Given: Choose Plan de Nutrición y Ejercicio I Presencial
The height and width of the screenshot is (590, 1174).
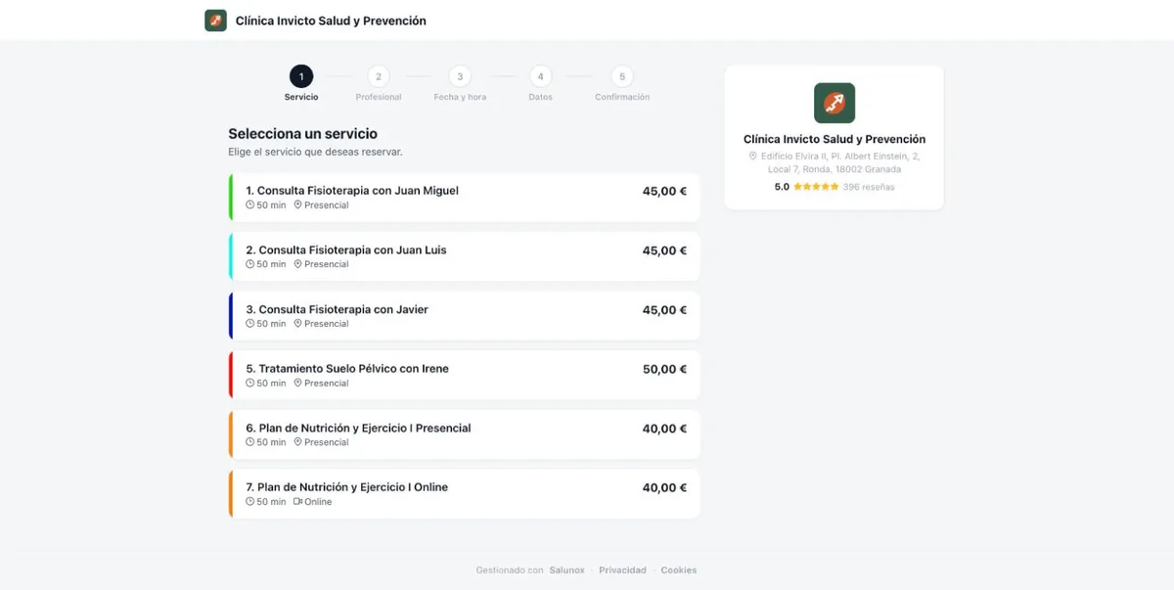Looking at the screenshot, I should point(465,434).
